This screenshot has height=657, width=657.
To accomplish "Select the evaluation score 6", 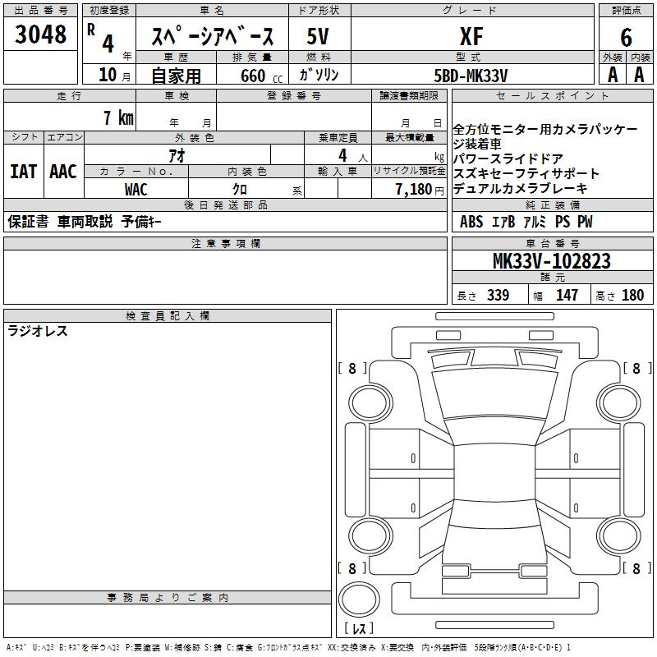I will (627, 36).
